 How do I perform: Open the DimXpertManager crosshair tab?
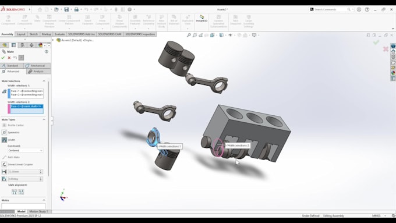coord(31,45)
